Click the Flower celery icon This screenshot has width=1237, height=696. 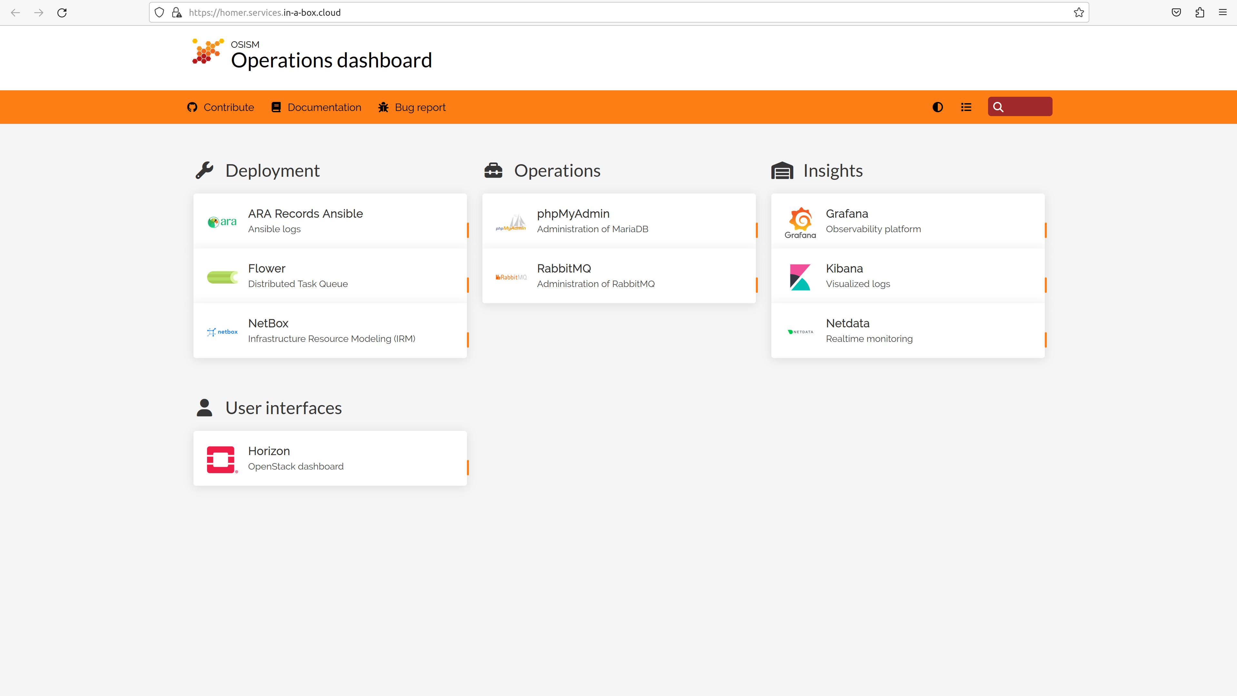point(222,277)
